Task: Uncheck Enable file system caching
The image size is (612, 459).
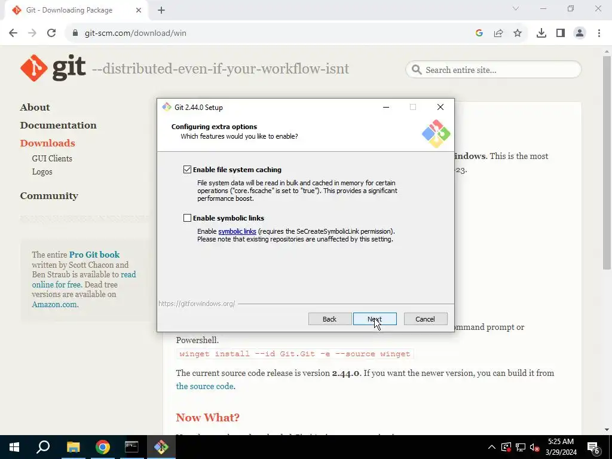Action: coord(187,169)
